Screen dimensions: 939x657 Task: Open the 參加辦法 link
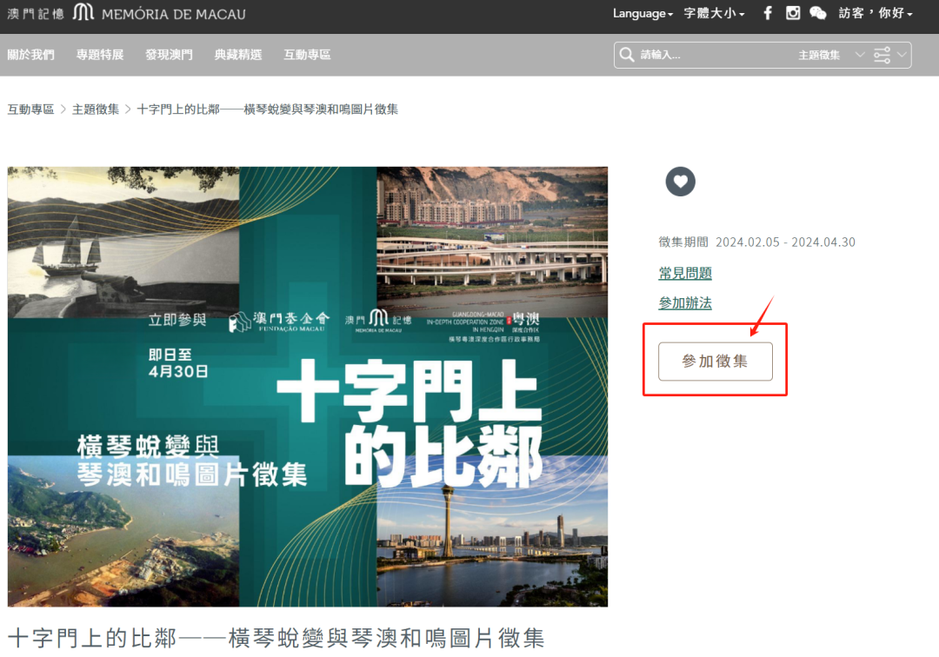685,303
